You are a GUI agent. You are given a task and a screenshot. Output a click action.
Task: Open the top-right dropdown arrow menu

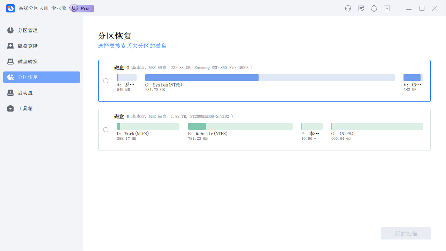coord(387,8)
